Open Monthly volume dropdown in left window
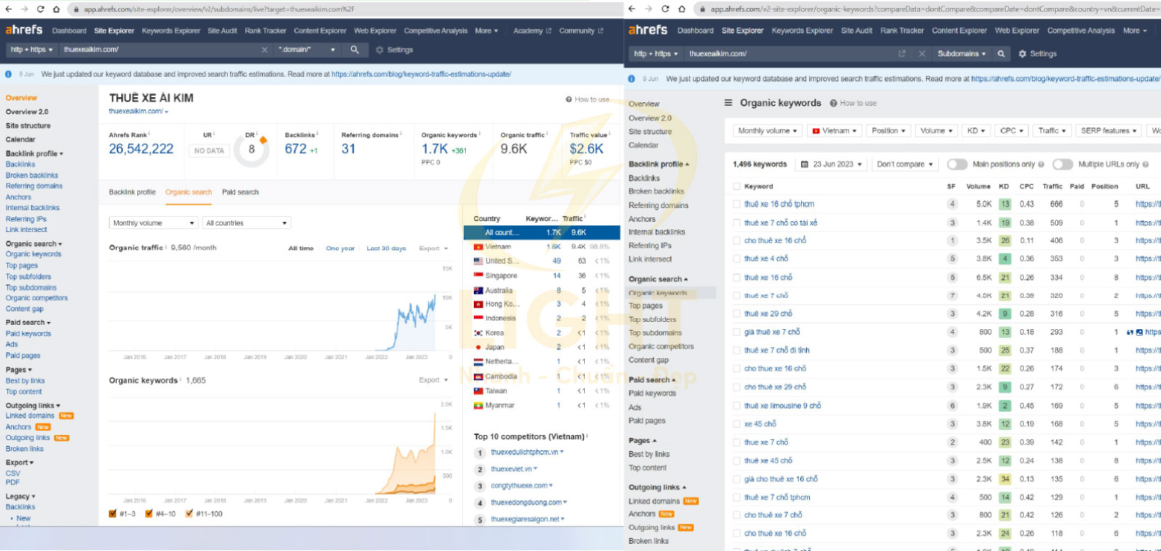The width and height of the screenshot is (1161, 551). [153, 223]
